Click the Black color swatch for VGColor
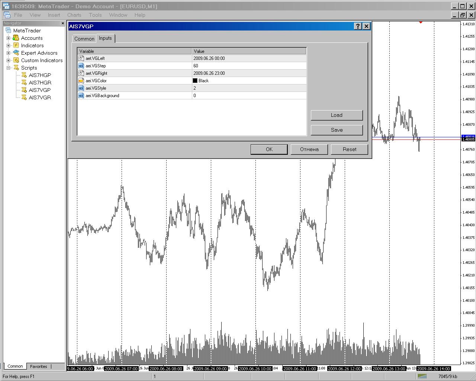The image size is (476, 381). pyautogui.click(x=195, y=81)
